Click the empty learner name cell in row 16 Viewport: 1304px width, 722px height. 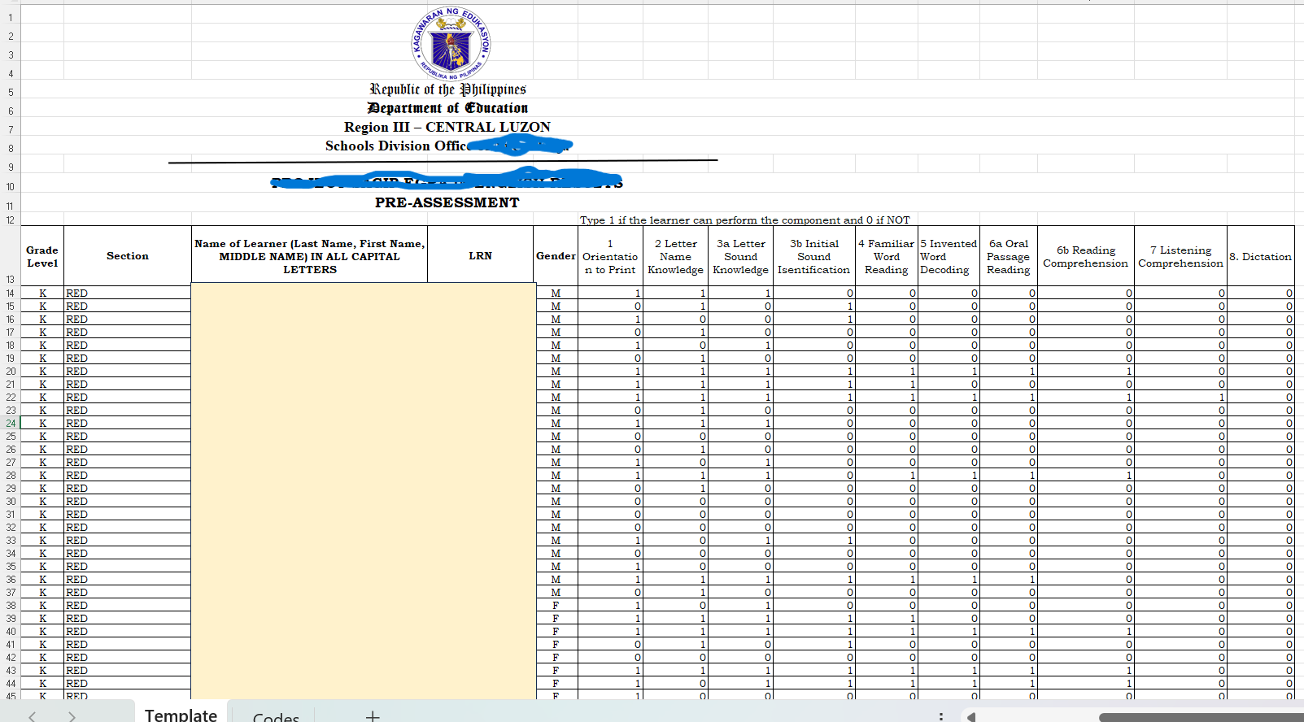pos(309,319)
